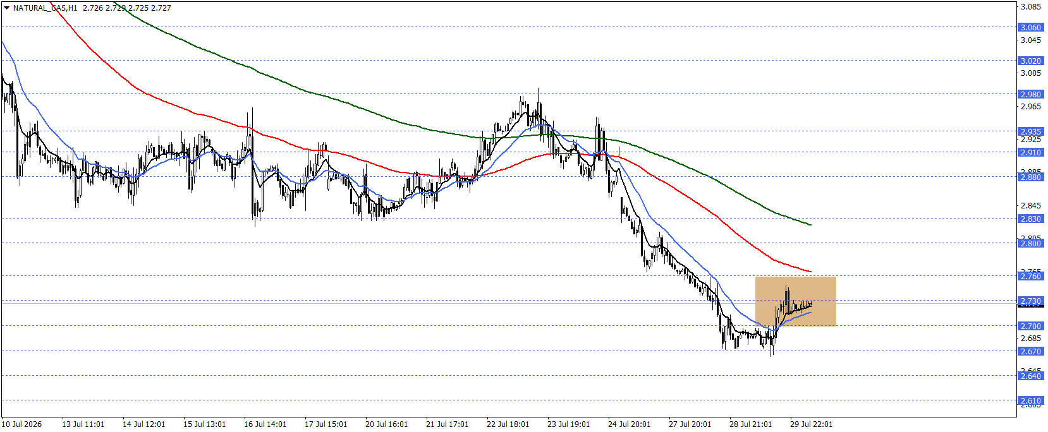Click the OHLC values 2.726 2.729 2.725 2.727
The height and width of the screenshot is (432, 1048).
point(127,8)
